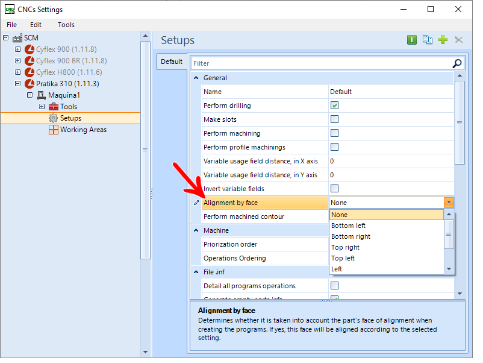Click the Setups gear icon
Screen dimensions: 483x363
(x=53, y=118)
